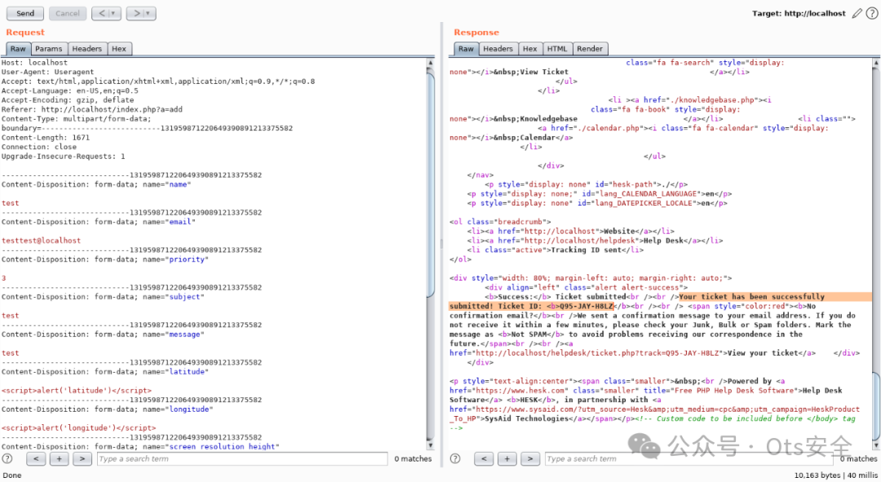Click the Send button
This screenshot has width=881, height=482.
[25, 13]
